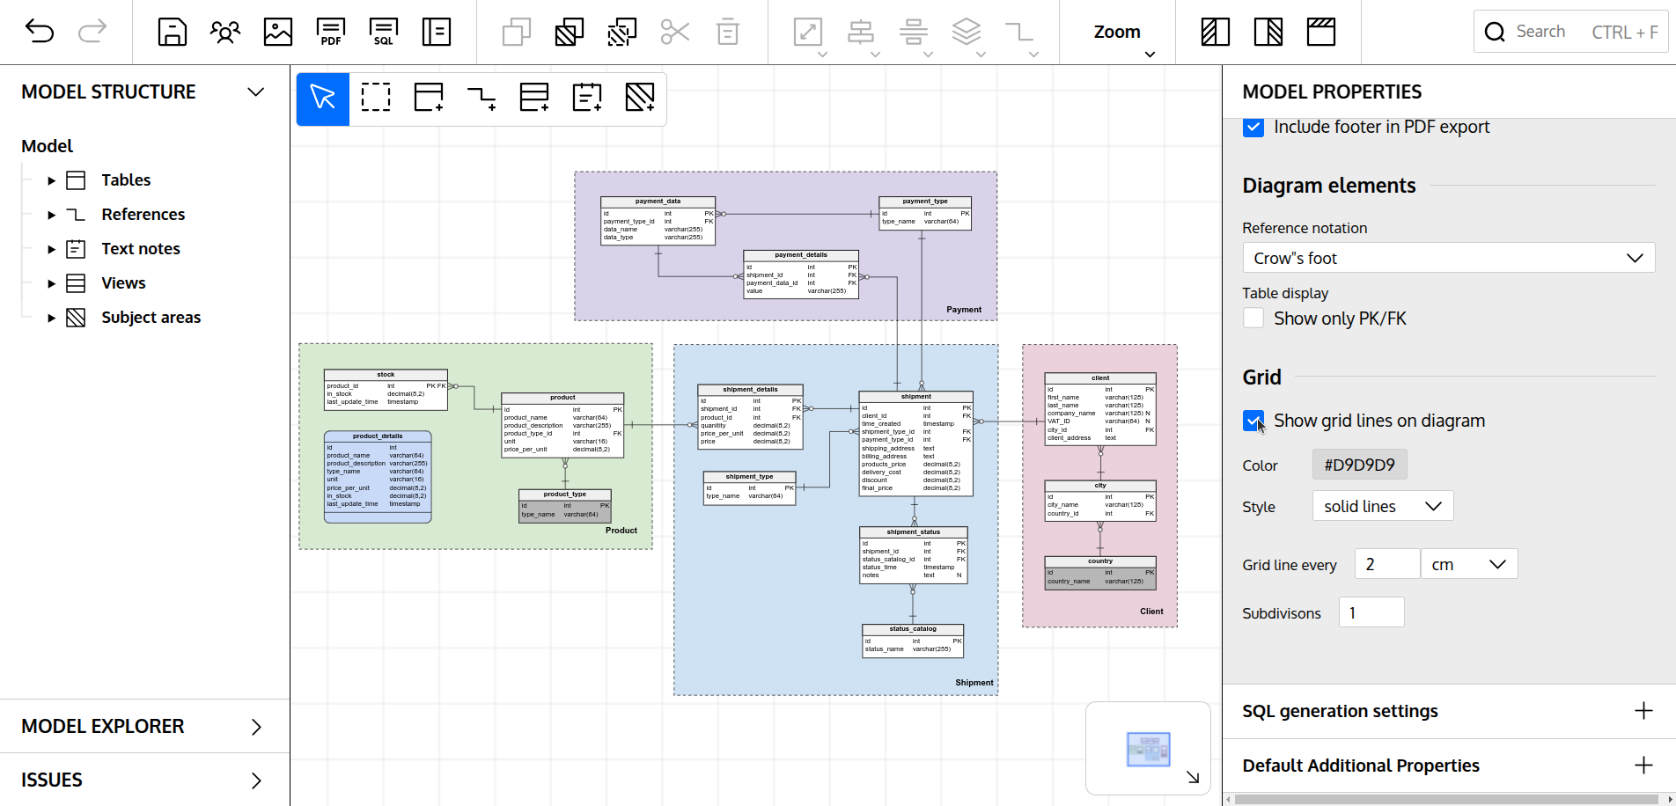
Task: Expand the minimap with arrow icon
Action: [x=1193, y=777]
